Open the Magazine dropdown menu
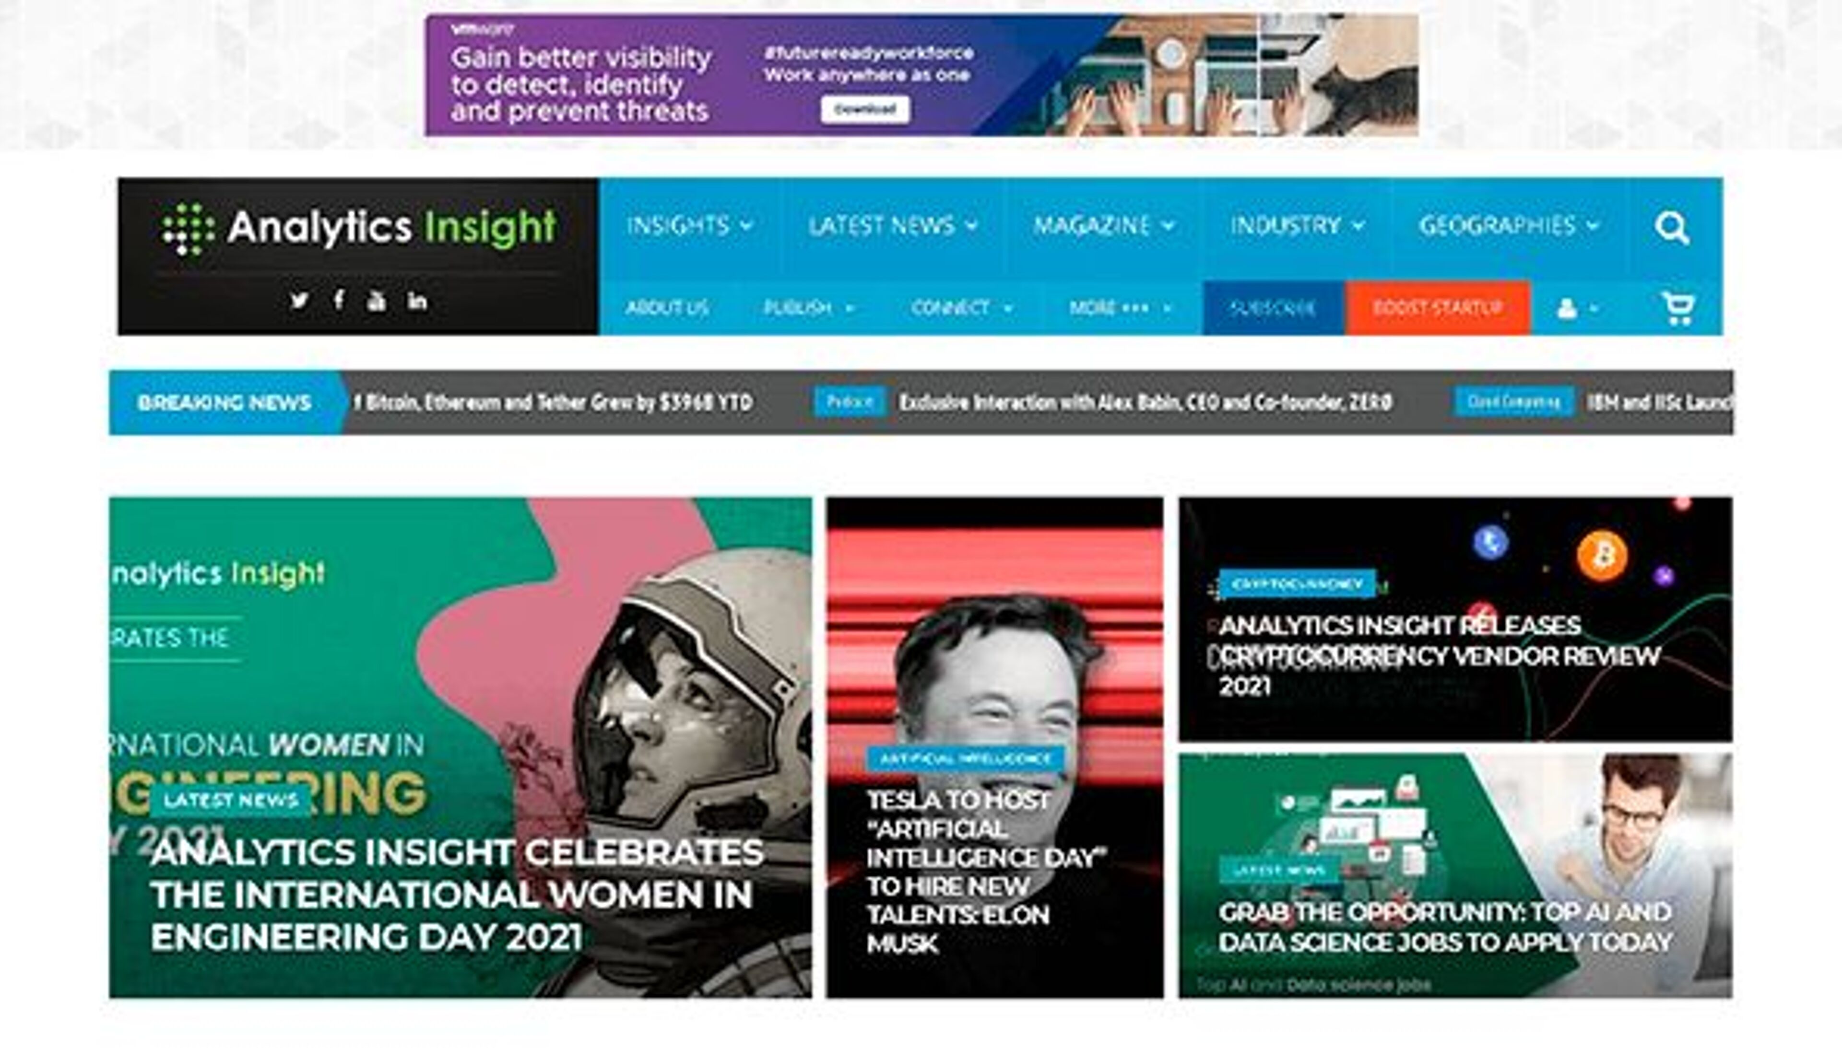Screen dimensions: 1842x1048 [1104, 226]
